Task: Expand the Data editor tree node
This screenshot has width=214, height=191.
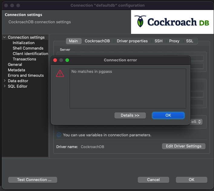Action: (5, 81)
